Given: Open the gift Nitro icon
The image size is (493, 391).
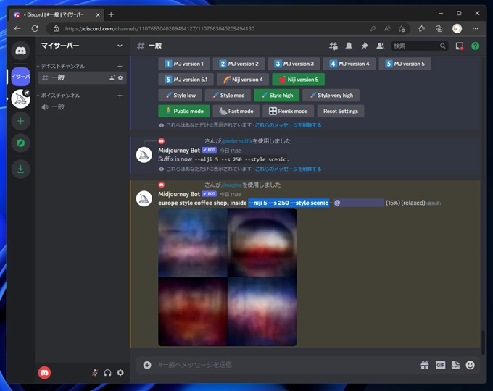Looking at the screenshot, I should [425, 365].
